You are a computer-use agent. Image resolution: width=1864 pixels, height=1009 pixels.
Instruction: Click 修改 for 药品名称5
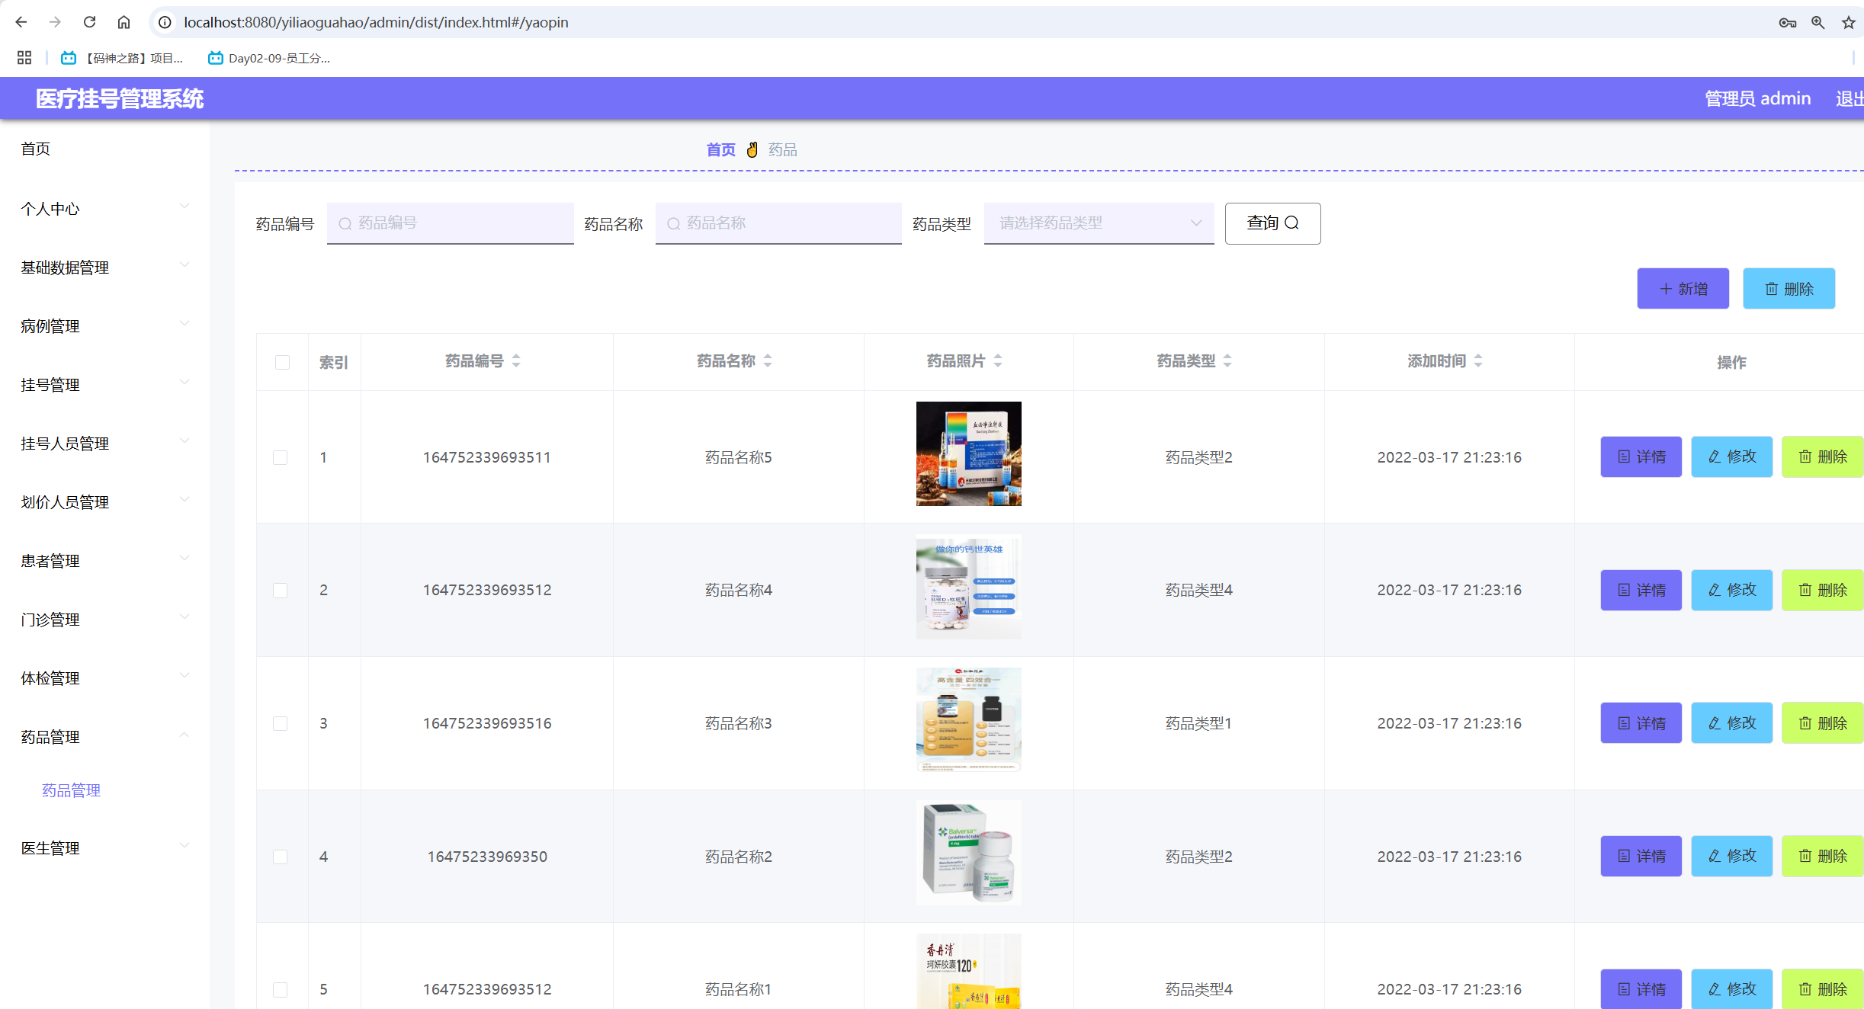tap(1731, 456)
